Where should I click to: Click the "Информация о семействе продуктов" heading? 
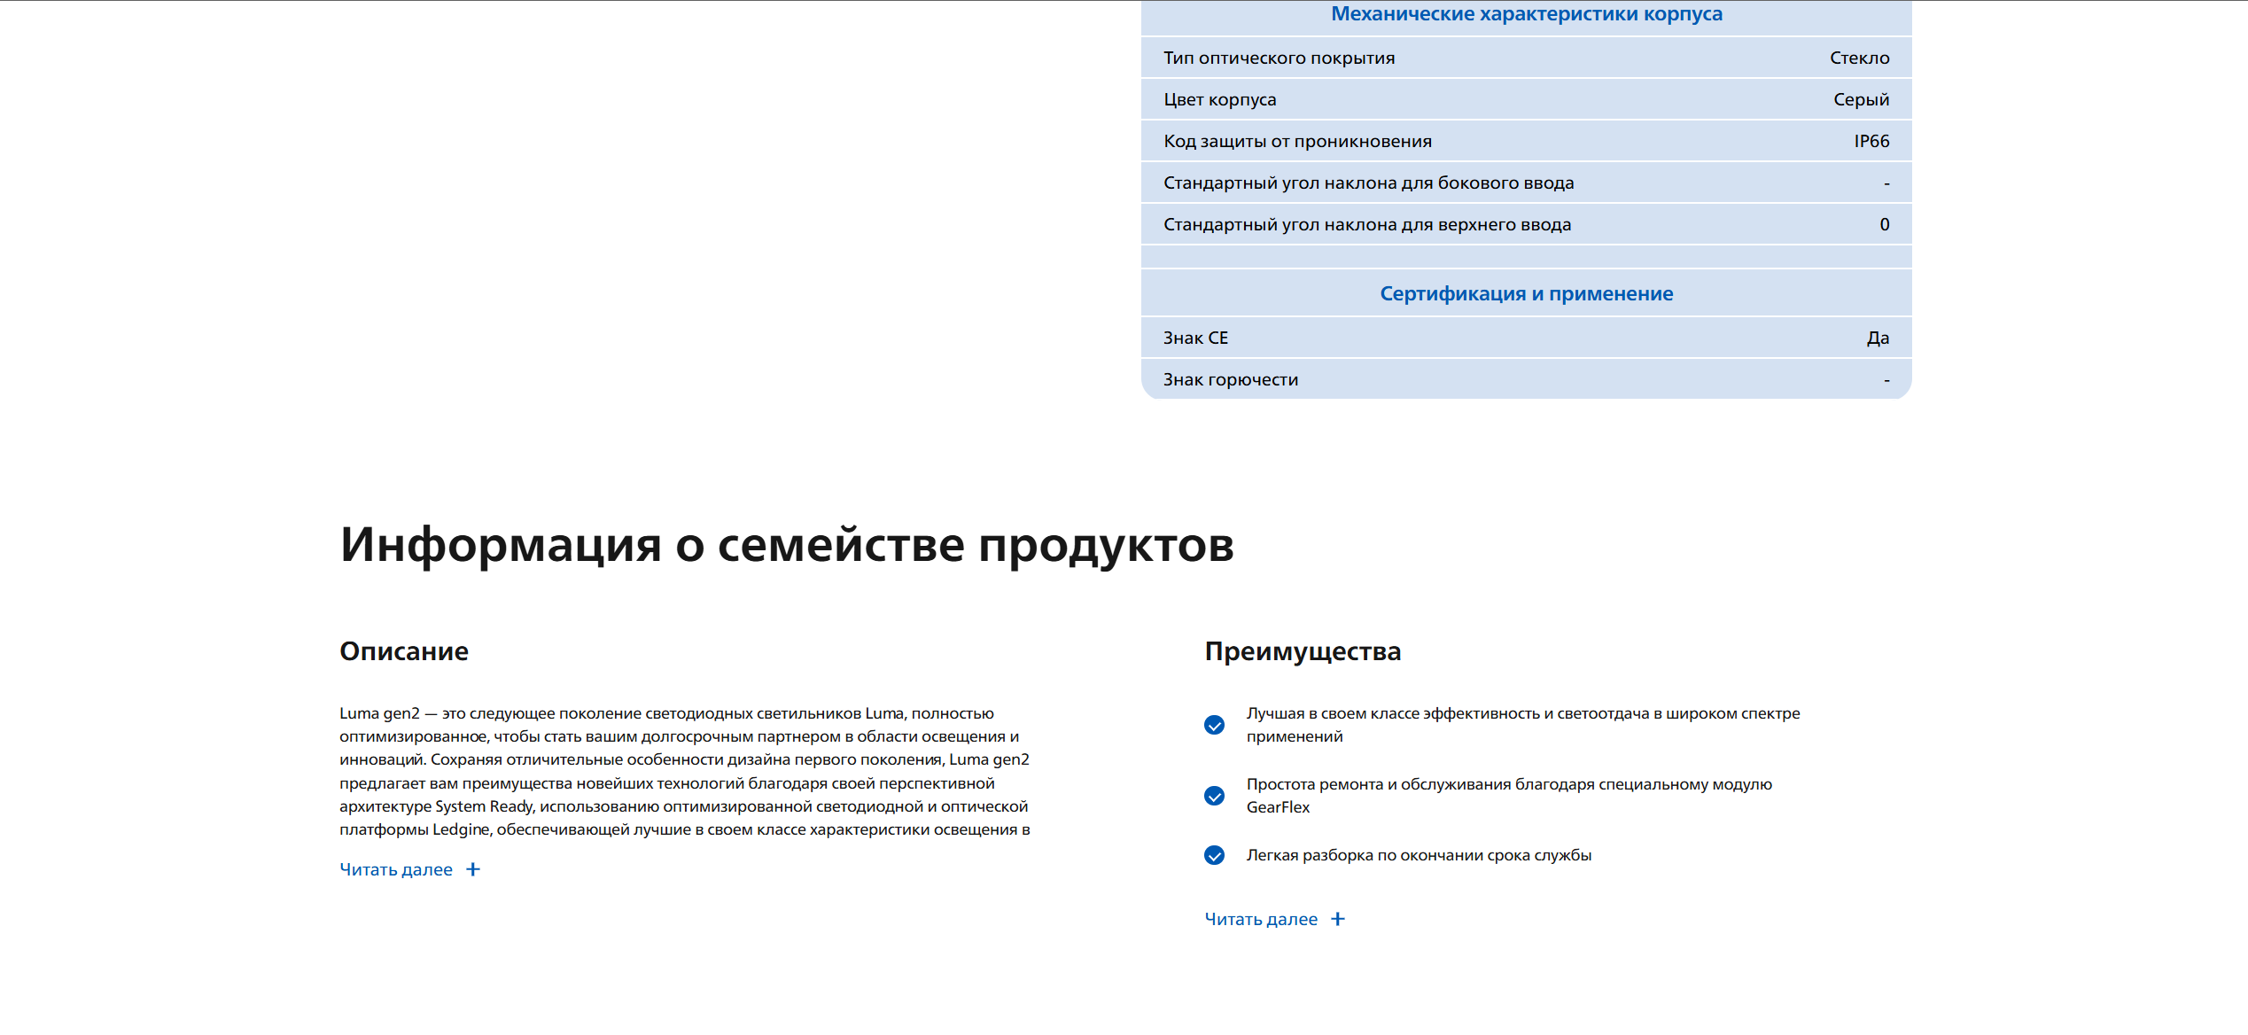pos(787,544)
